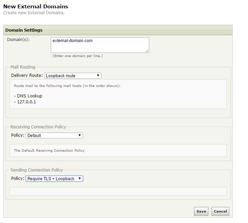Image resolution: width=248 pixels, height=223 pixels.
Task: Click the domain text area resize handle
Action: (147, 51)
